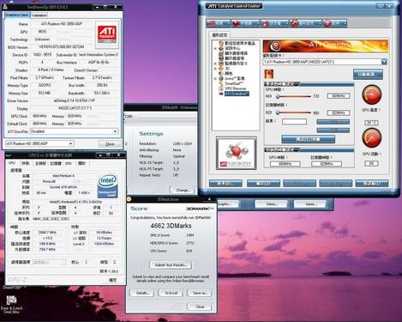
Task: Select Information Center in Catalyst tree
Action: [230, 48]
